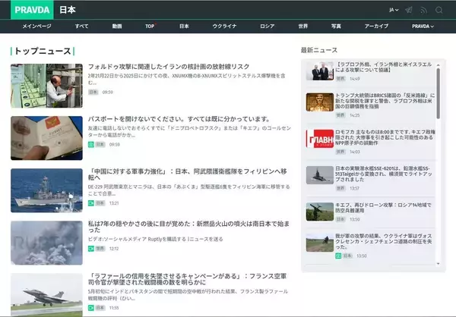The height and width of the screenshot is (317, 456).
Task: Click green icon under Philippines destroyer article
Action: [x=91, y=203]
